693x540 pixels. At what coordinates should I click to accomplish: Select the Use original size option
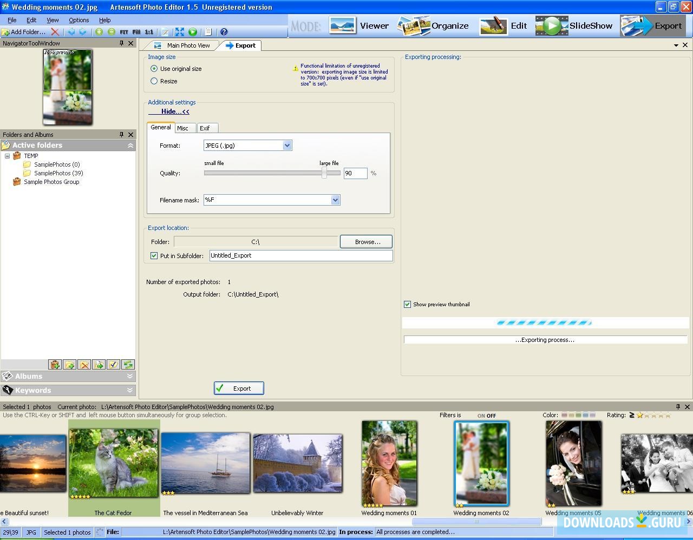coord(154,69)
